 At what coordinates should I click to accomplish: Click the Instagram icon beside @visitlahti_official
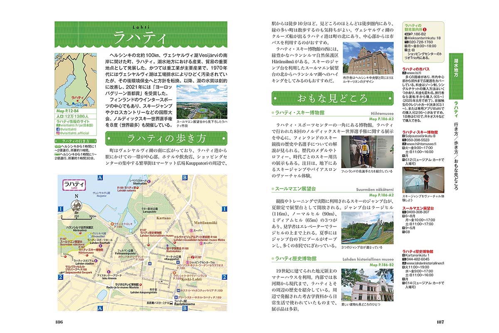57,133
